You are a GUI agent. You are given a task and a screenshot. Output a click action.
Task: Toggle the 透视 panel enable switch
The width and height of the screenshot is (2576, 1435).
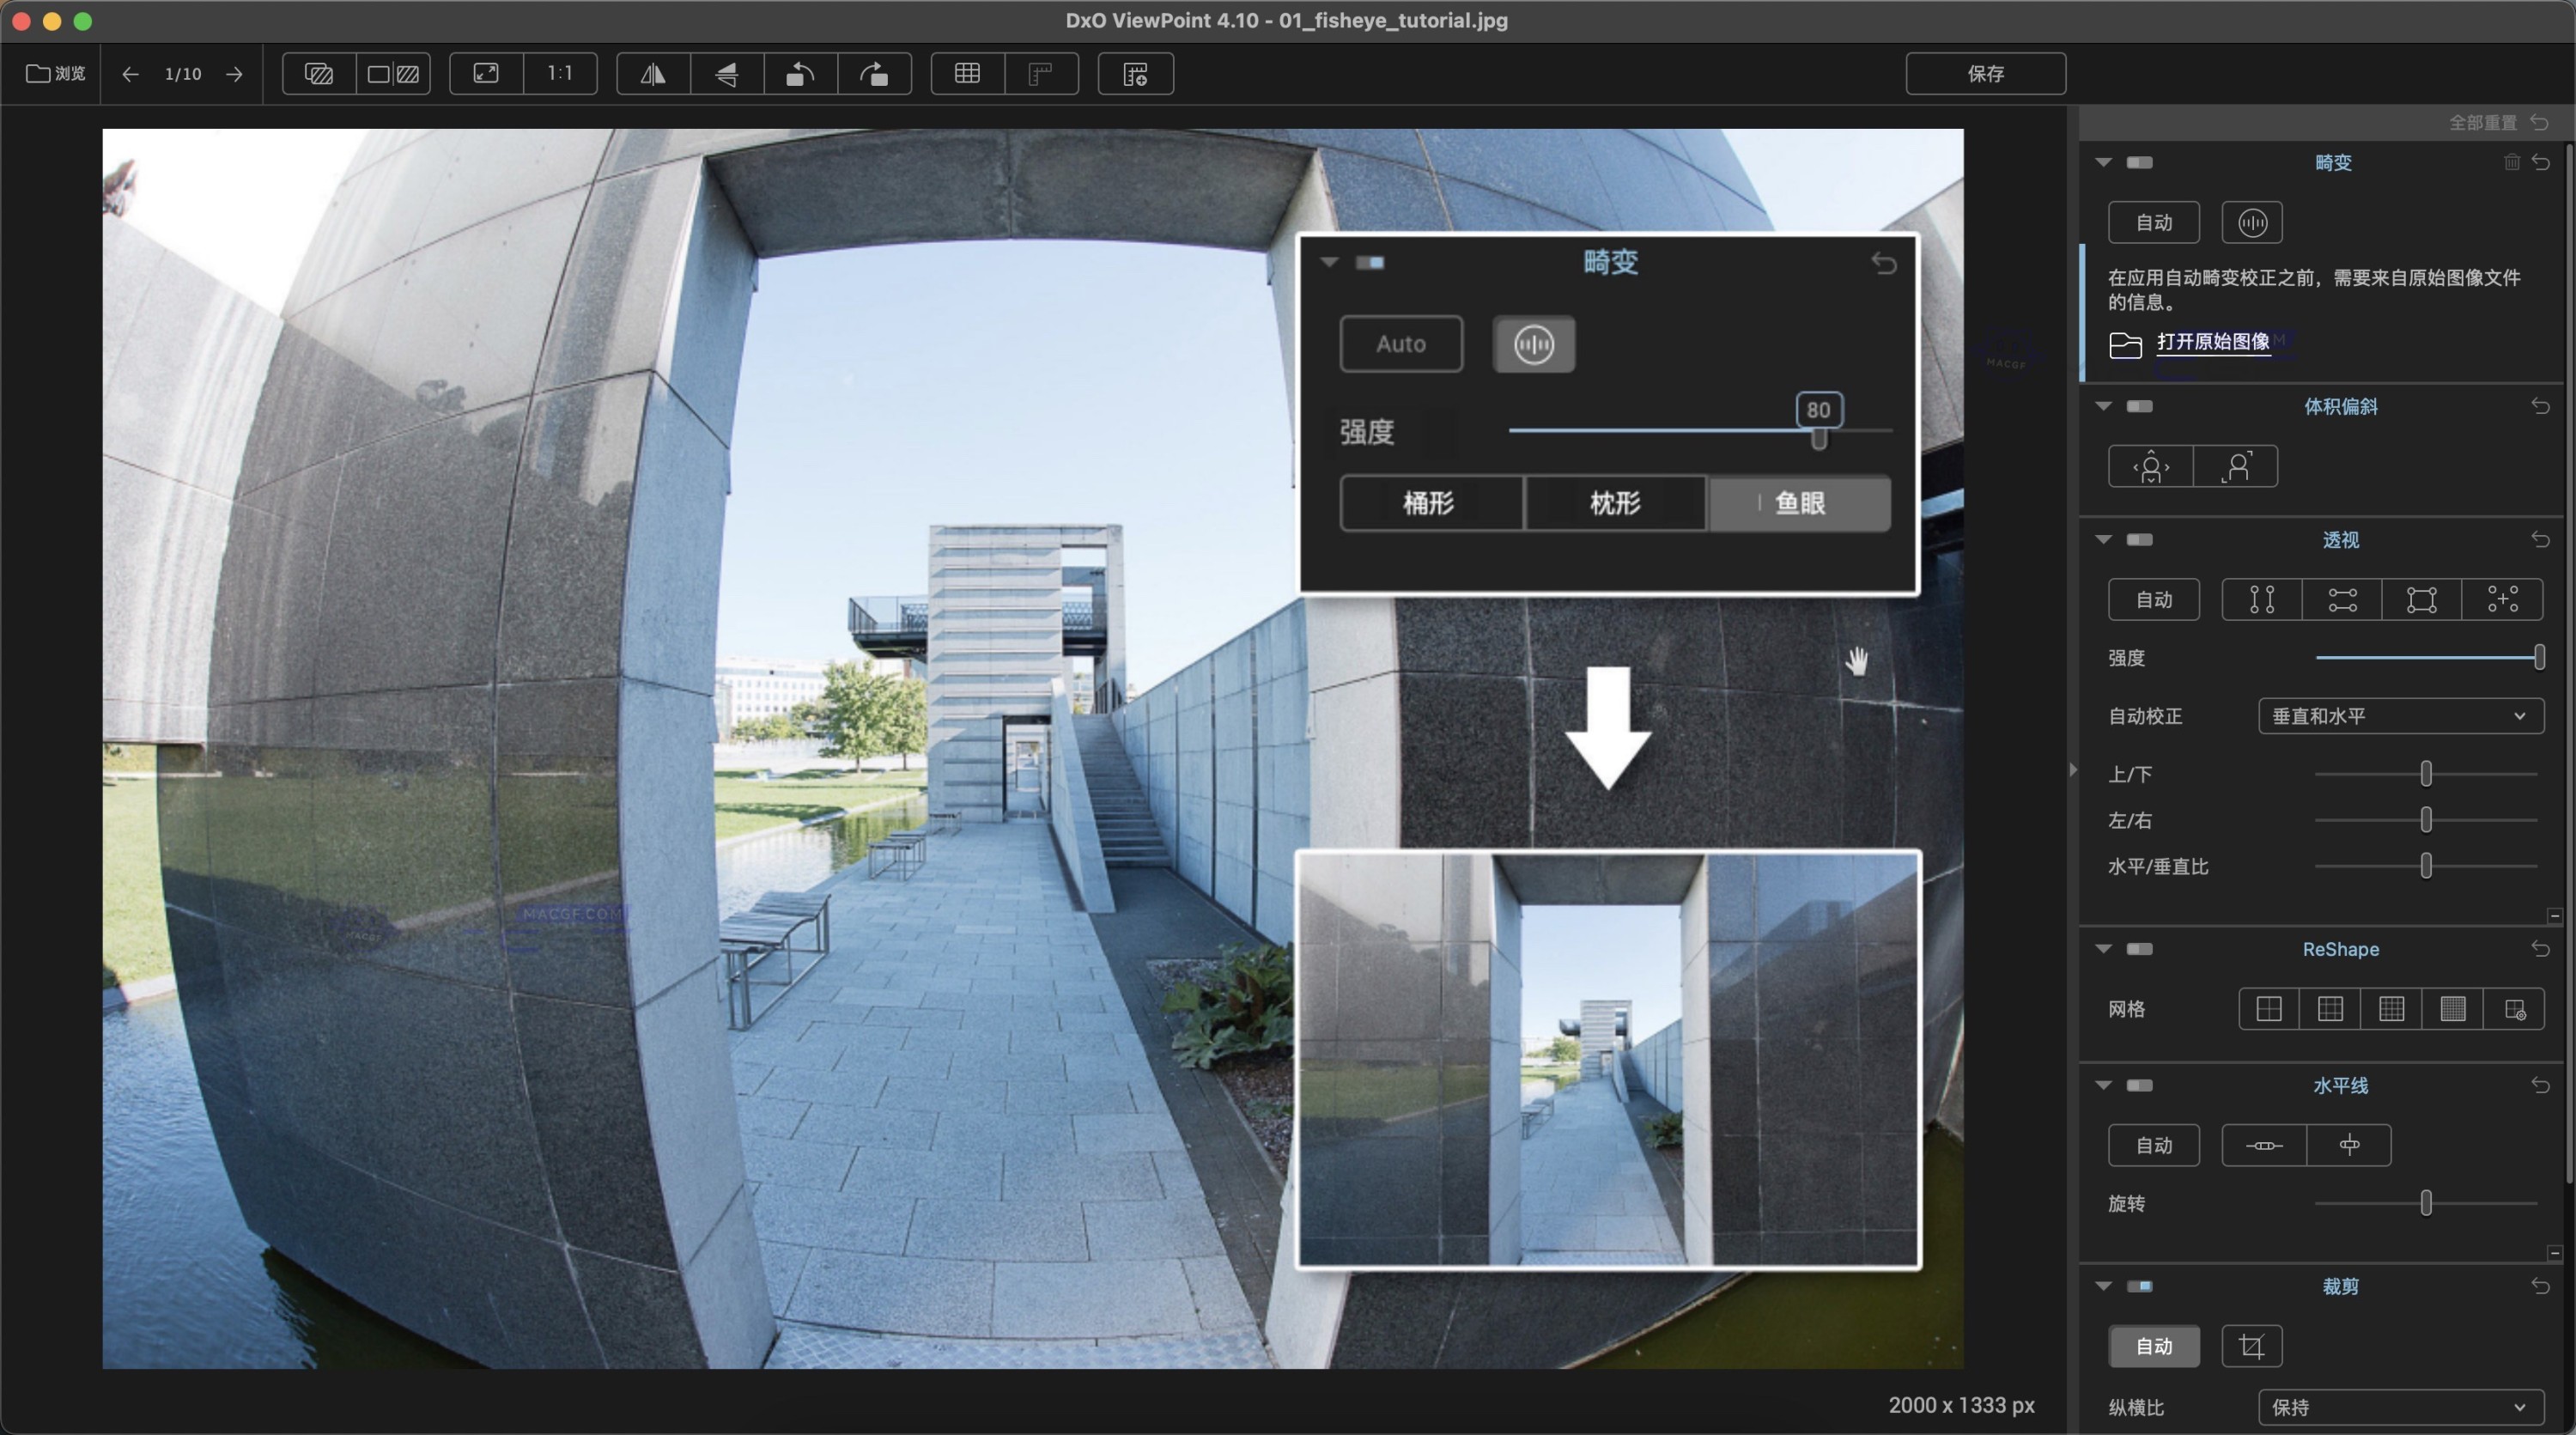click(x=2139, y=540)
